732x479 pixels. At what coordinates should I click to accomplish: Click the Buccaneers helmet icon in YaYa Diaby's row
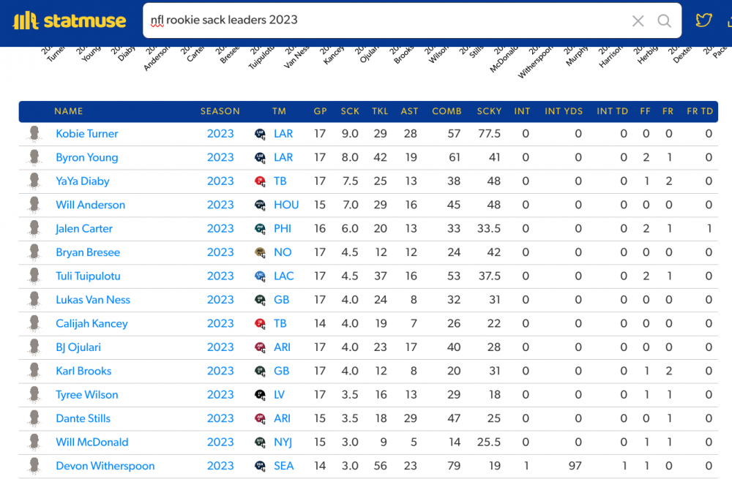[x=260, y=181]
